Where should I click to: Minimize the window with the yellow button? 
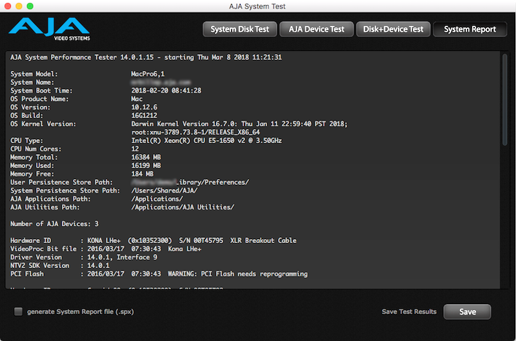click(19, 6)
